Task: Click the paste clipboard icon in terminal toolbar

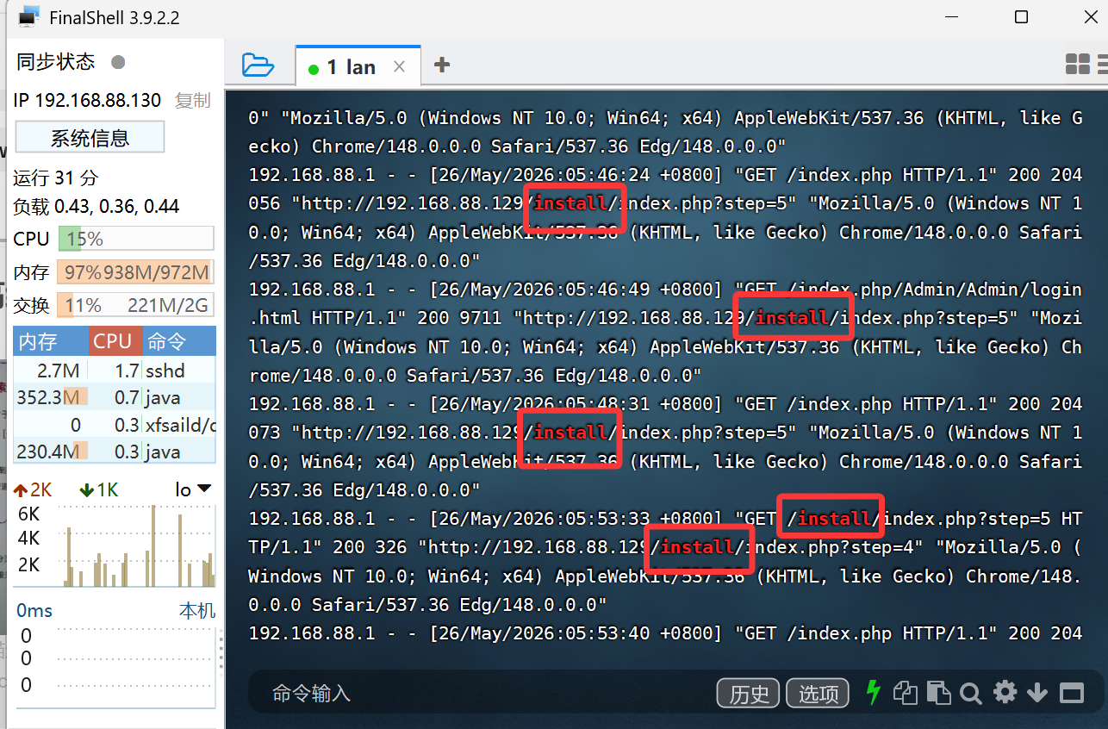Action: 938,693
